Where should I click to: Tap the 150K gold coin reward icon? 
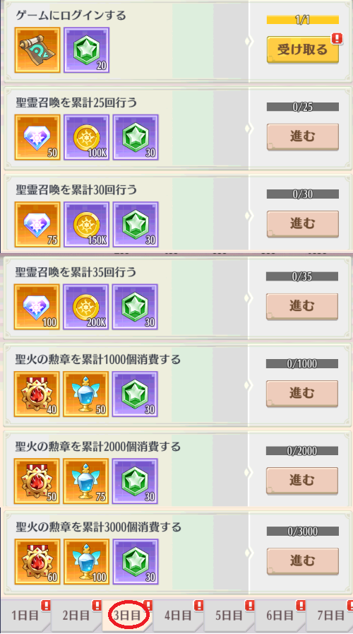coord(86,224)
